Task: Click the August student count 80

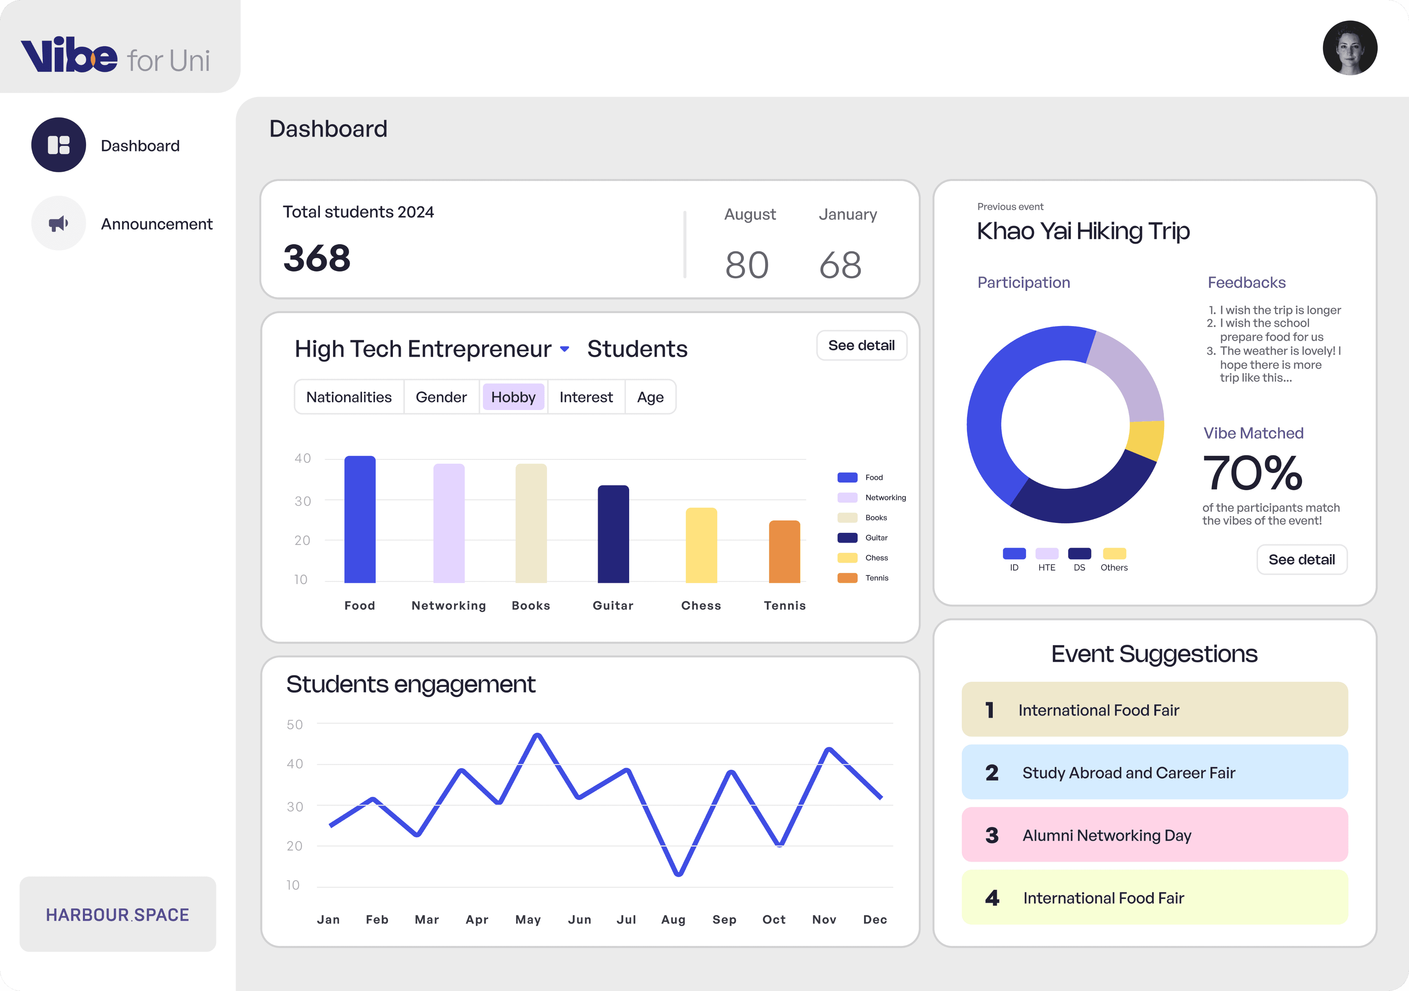Action: coord(746,265)
